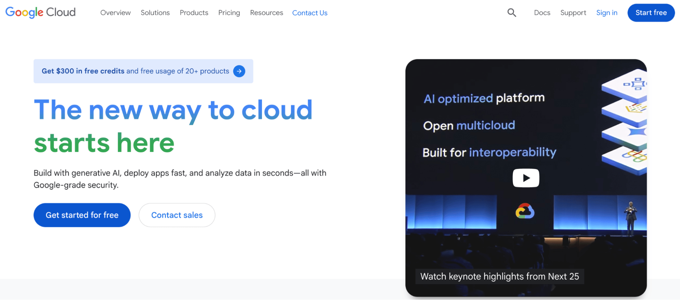Screen dimensions: 680x300
Task: Open the Pricing menu
Action: click(229, 13)
